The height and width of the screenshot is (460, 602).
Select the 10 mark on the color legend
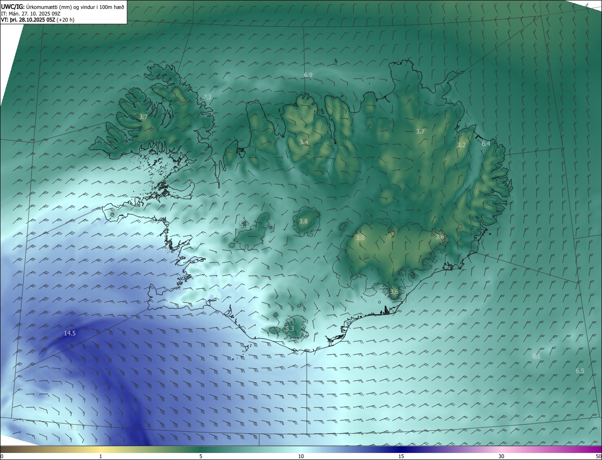301,456
